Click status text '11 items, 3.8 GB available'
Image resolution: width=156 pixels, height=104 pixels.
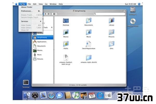point(78,85)
